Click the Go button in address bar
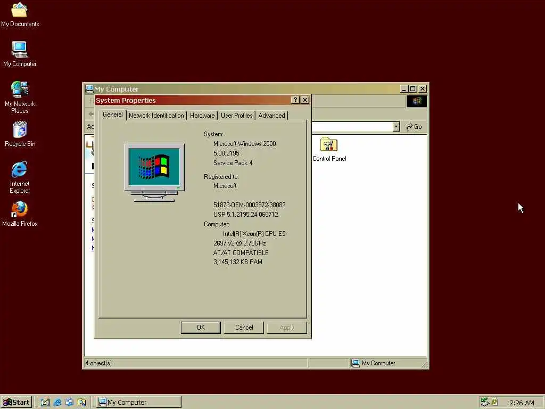 pyautogui.click(x=414, y=127)
